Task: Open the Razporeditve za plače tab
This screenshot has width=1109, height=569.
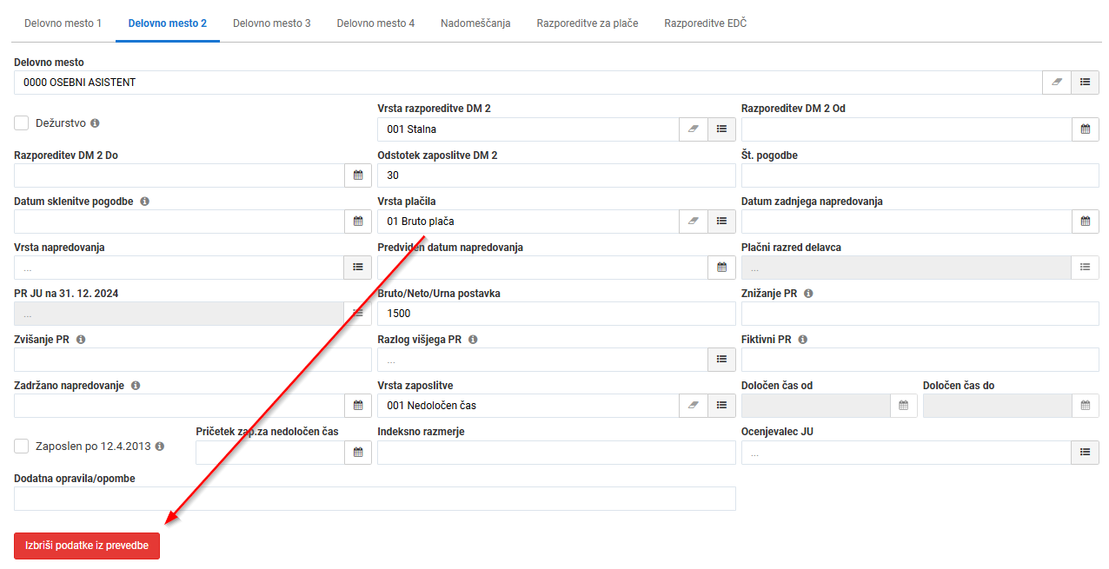Action: [x=588, y=23]
